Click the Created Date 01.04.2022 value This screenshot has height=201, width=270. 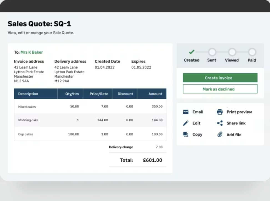pos(105,67)
